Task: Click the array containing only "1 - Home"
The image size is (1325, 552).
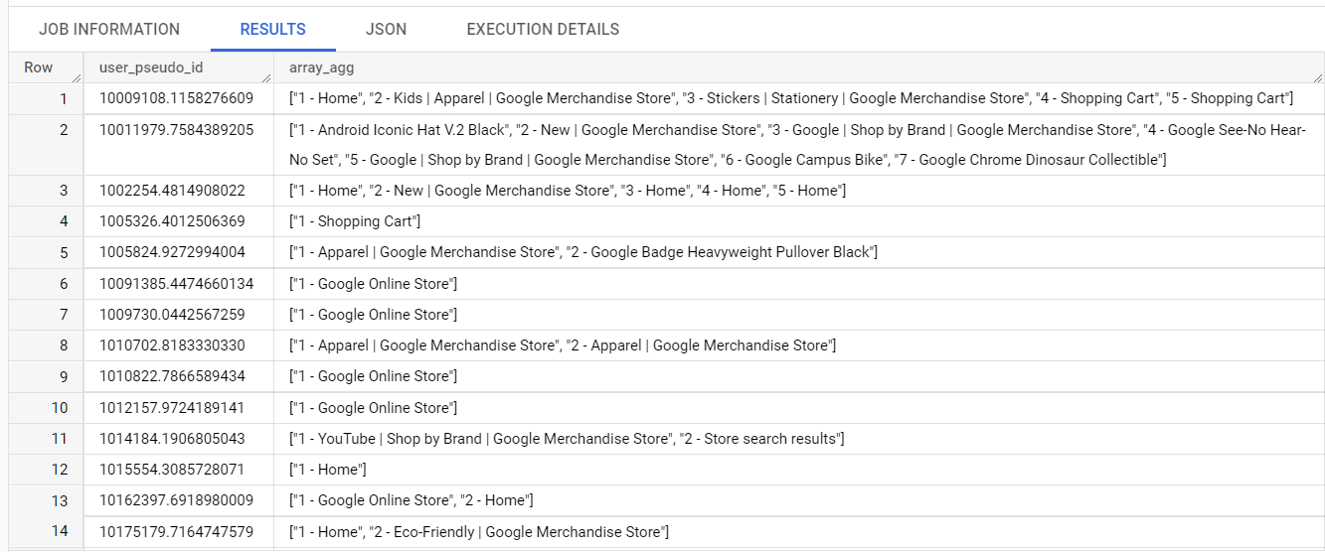Action: click(x=328, y=470)
